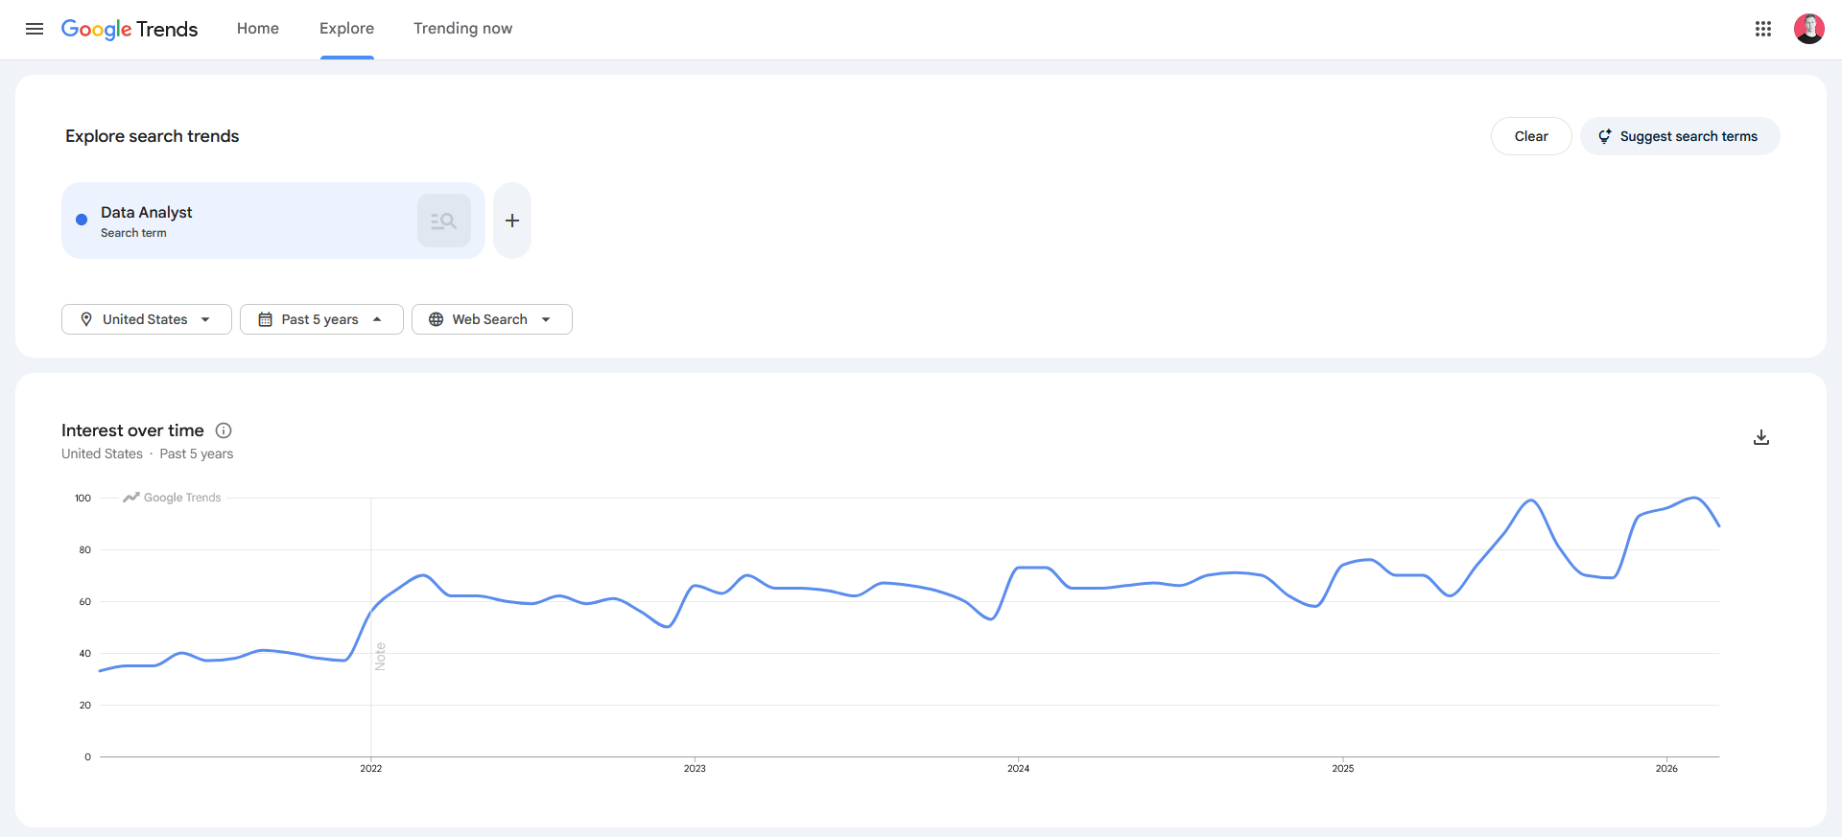Select the Explore tab
Screen dimensions: 1842x837
click(x=346, y=29)
